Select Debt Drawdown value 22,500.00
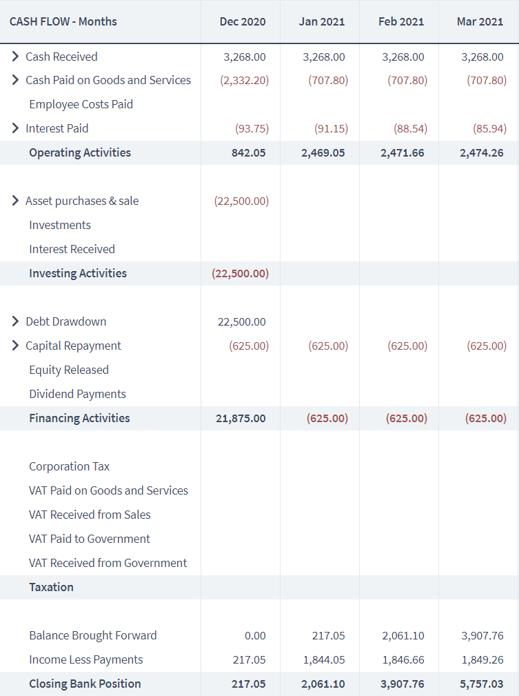 pyautogui.click(x=242, y=322)
